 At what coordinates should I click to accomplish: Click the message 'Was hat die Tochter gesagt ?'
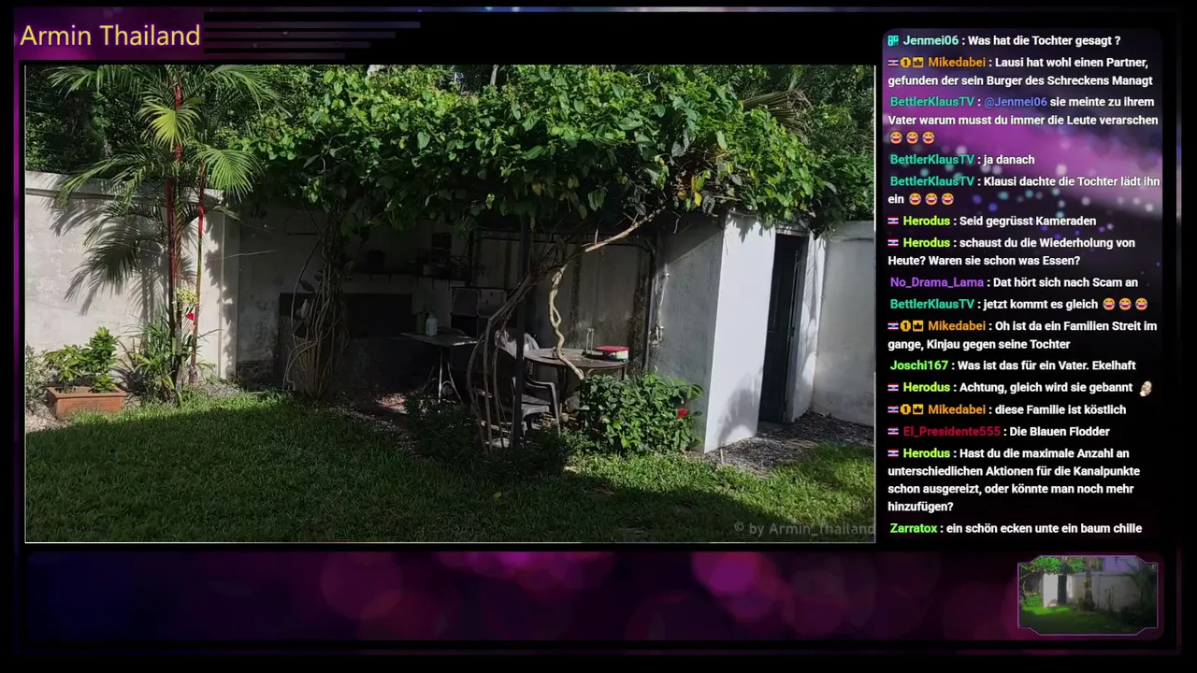point(1044,41)
